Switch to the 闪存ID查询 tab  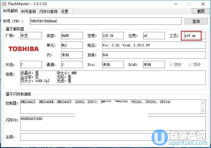click(48, 11)
